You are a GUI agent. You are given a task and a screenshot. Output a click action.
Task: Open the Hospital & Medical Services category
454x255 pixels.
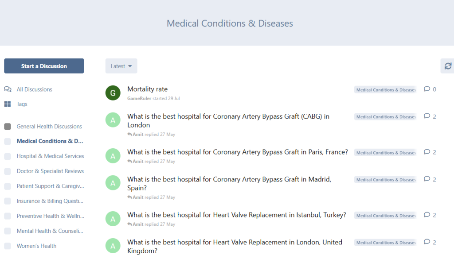[x=50, y=156]
